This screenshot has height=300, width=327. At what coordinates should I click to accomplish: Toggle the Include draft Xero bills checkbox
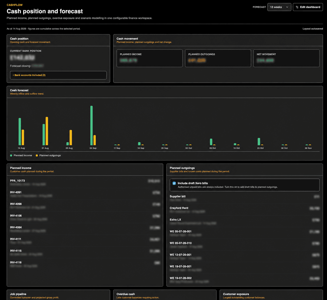coord(174,183)
